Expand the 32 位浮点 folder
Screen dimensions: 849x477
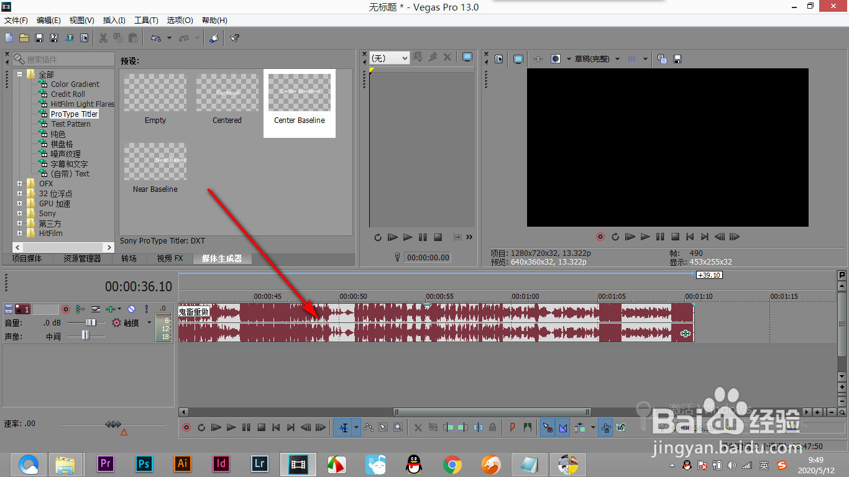20,194
